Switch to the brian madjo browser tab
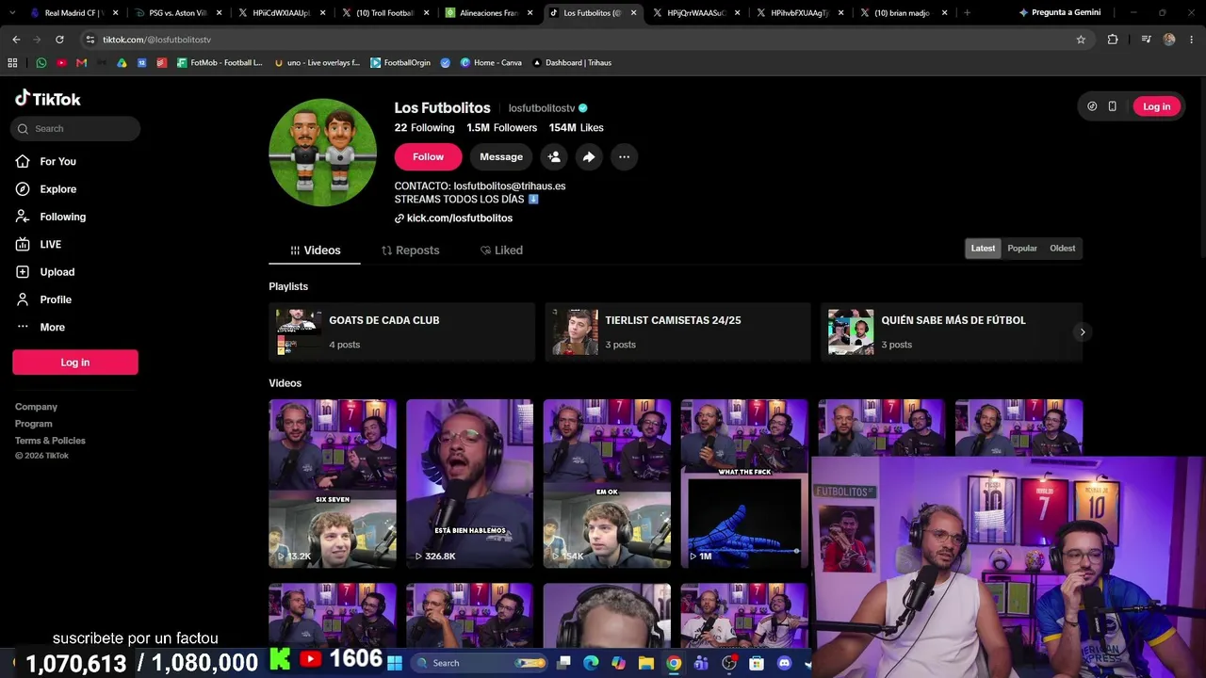 click(x=902, y=13)
